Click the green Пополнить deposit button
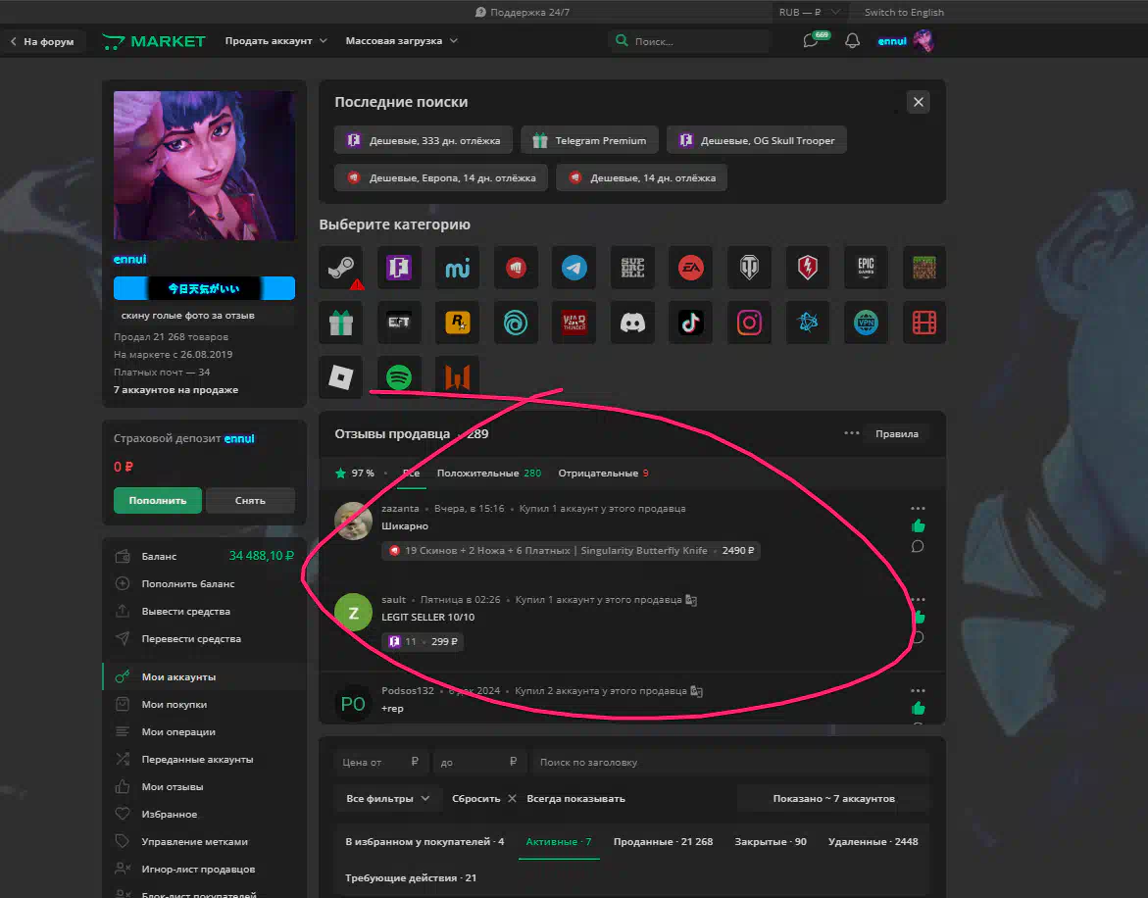1148x898 pixels. [x=158, y=501]
